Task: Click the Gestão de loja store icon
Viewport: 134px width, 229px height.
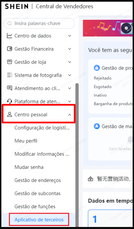Action: pyautogui.click(x=10, y=62)
